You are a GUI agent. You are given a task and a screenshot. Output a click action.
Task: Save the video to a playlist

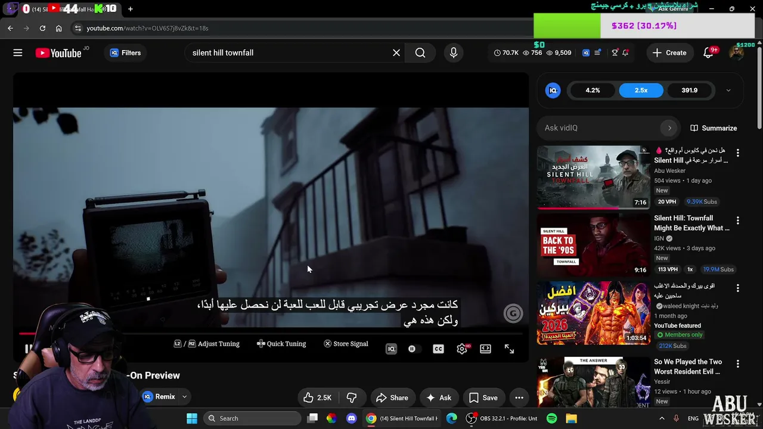483,398
